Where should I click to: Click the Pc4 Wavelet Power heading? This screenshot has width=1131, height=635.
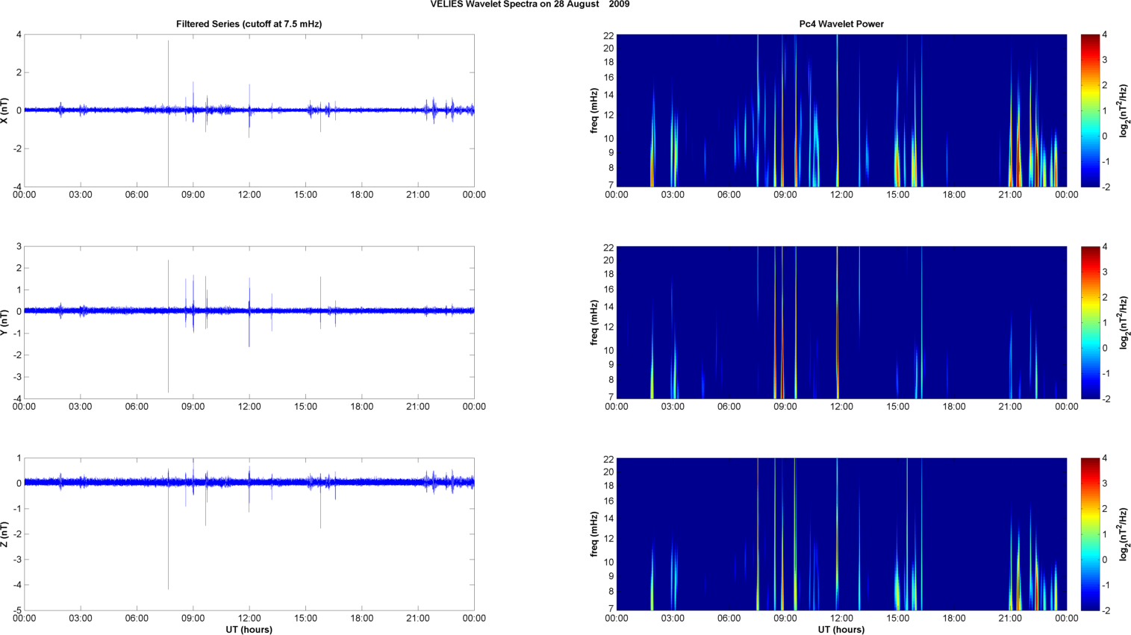pos(841,24)
